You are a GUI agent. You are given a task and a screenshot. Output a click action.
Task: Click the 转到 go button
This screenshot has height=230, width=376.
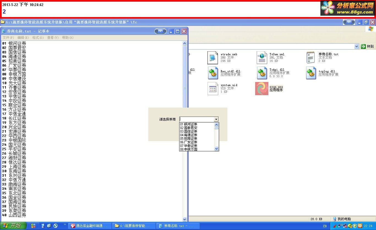pos(367,46)
